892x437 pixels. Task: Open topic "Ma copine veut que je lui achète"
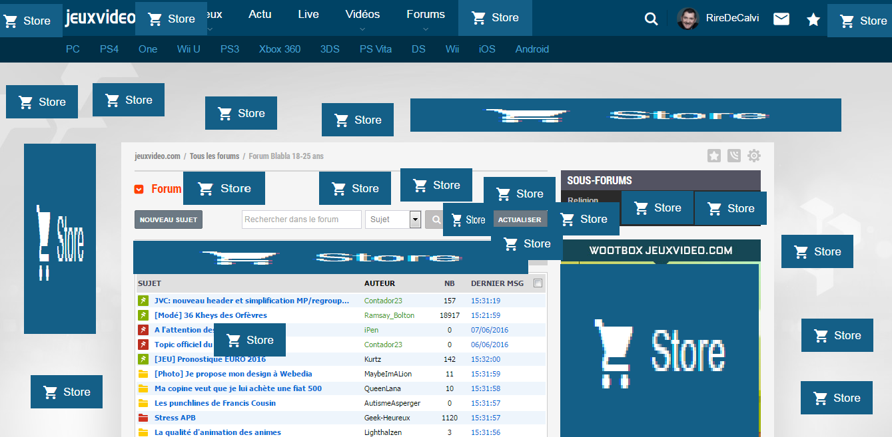coord(238,388)
